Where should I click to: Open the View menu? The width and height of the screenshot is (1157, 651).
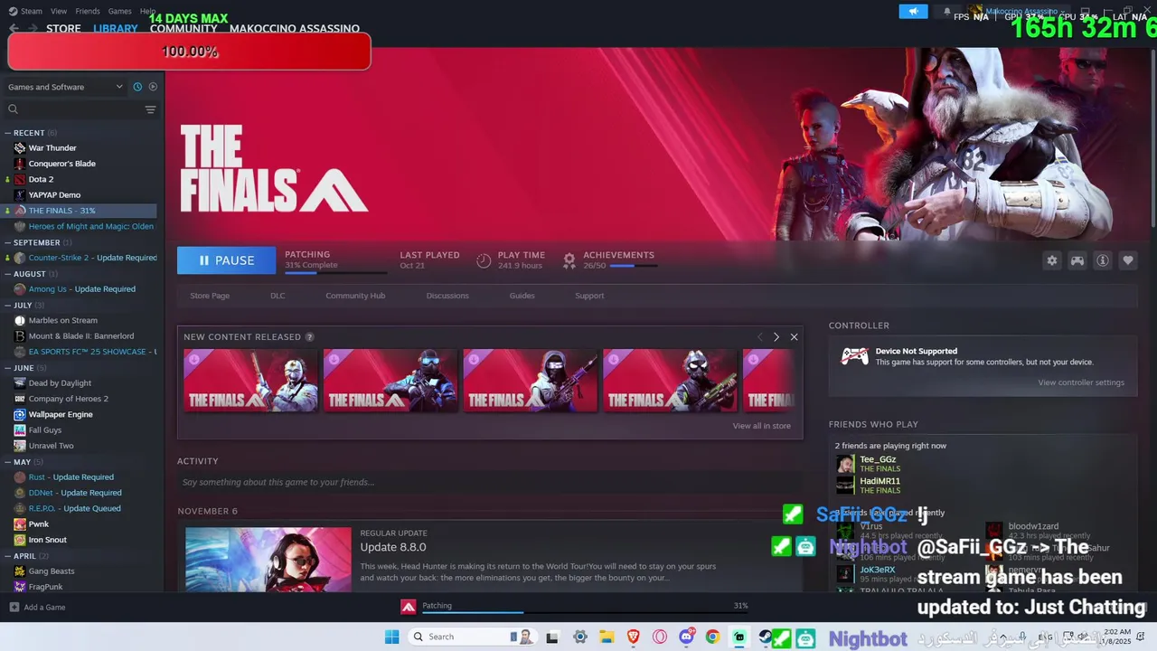point(59,12)
